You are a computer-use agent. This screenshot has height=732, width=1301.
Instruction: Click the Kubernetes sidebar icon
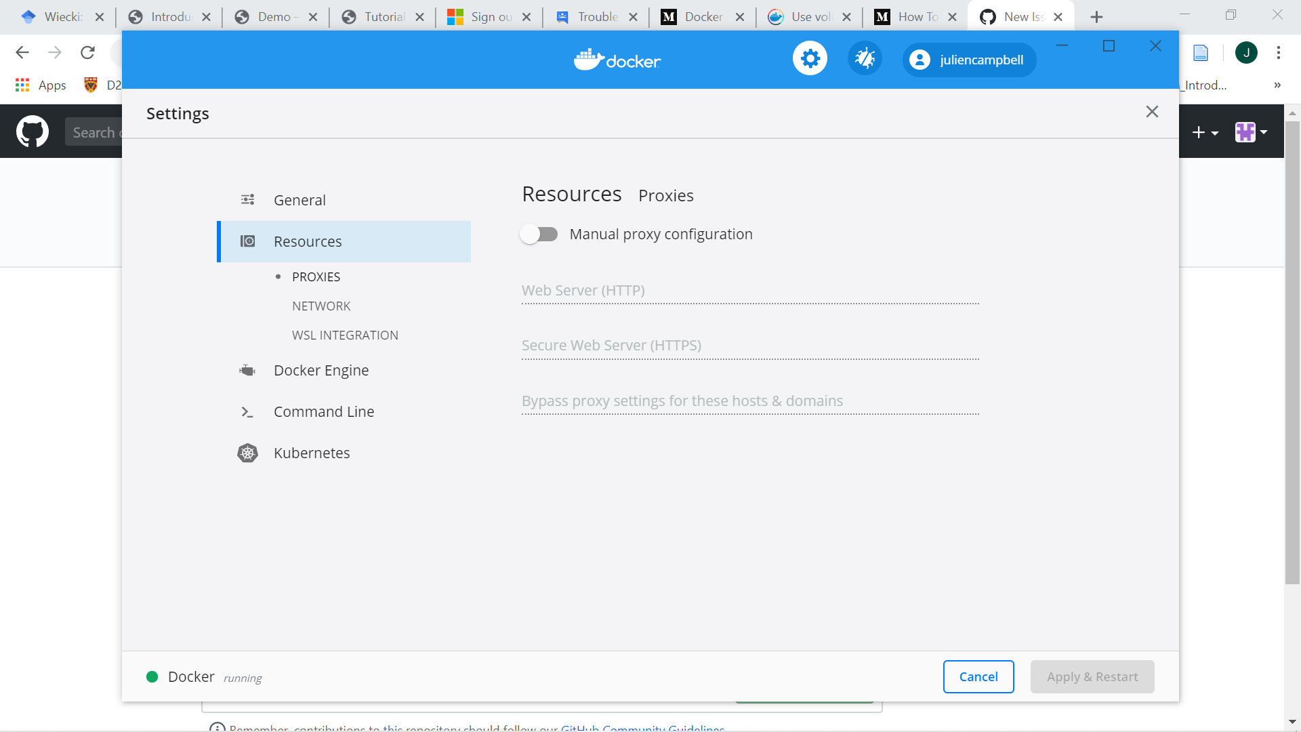(247, 453)
